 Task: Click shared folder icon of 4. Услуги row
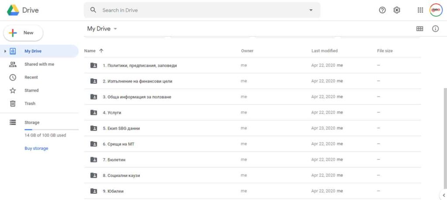point(93,112)
